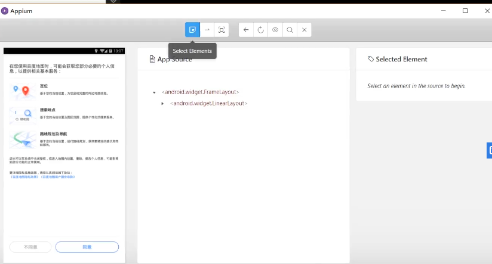
Task: Collapse the android.widget.FrameLayout node
Action: [154, 92]
